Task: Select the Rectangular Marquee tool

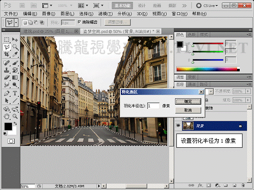Action: click(6, 39)
